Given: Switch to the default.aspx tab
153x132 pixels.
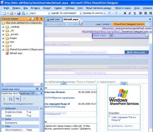Looking at the screenshot, I should pyautogui.click(x=71, y=19).
